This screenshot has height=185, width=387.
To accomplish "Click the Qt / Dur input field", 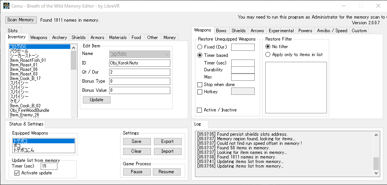I will (x=140, y=72).
